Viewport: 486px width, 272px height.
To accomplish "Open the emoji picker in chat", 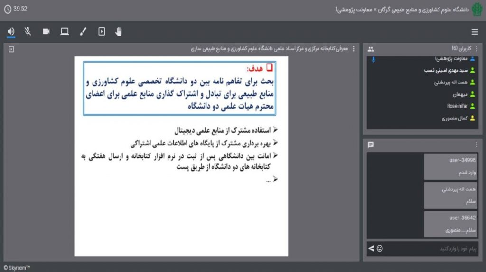I will [380, 248].
